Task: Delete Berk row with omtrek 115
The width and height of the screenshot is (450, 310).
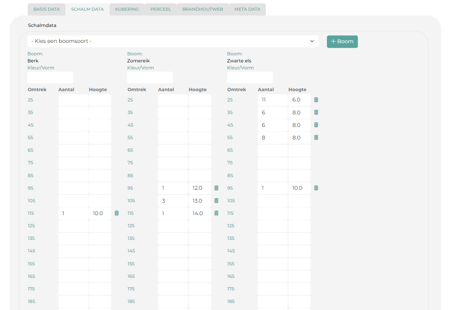Action: click(117, 213)
